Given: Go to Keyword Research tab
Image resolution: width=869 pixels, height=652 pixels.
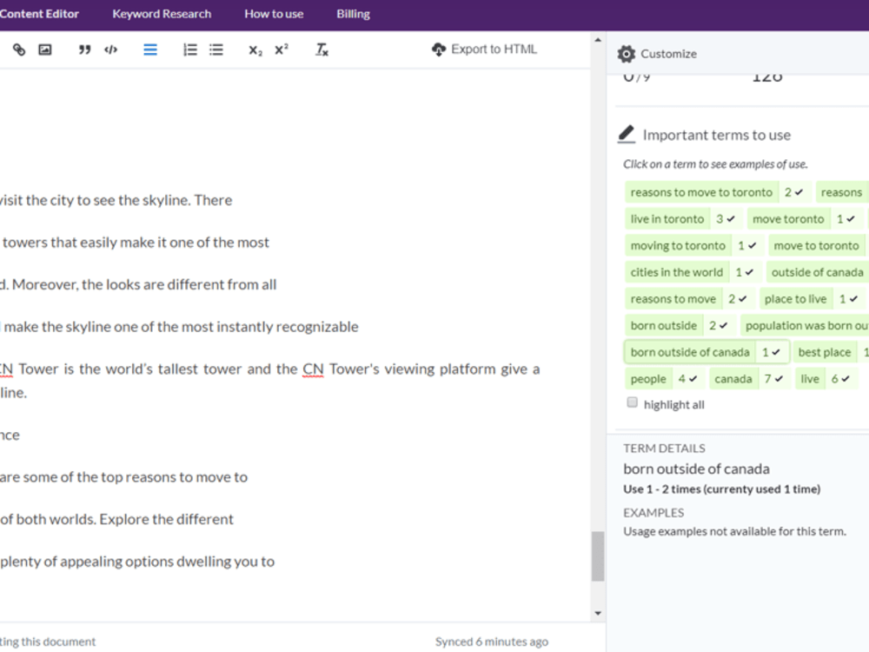Looking at the screenshot, I should [x=162, y=14].
